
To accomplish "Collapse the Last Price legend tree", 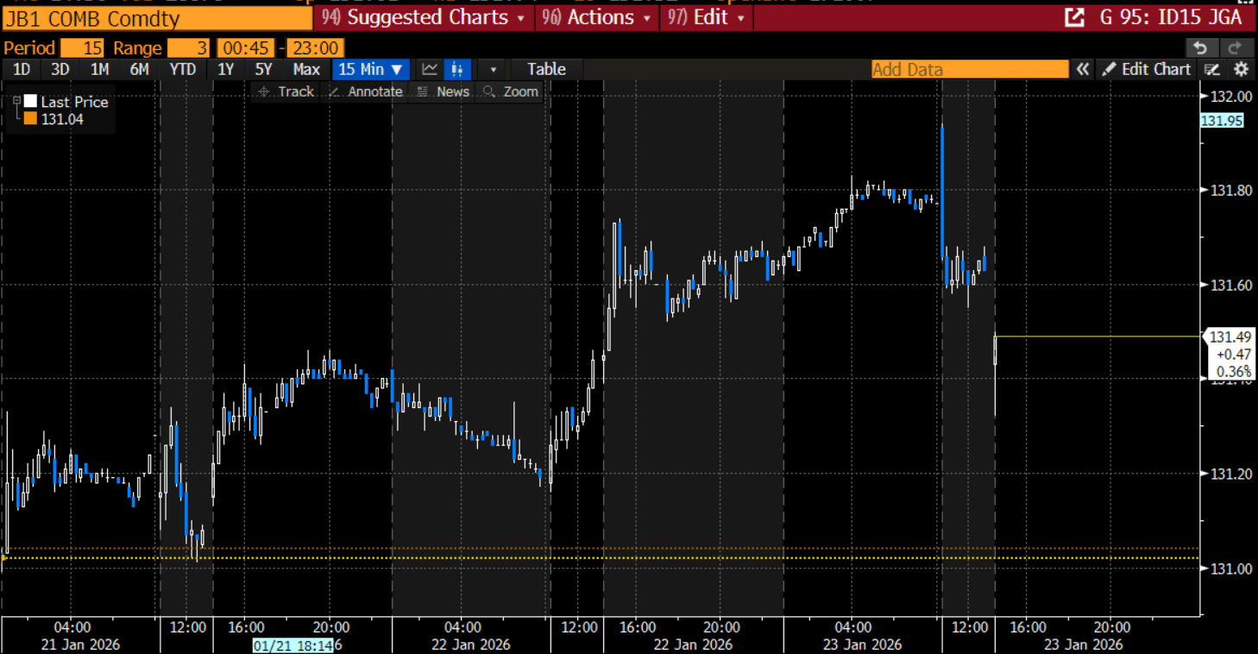I will click(16, 101).
